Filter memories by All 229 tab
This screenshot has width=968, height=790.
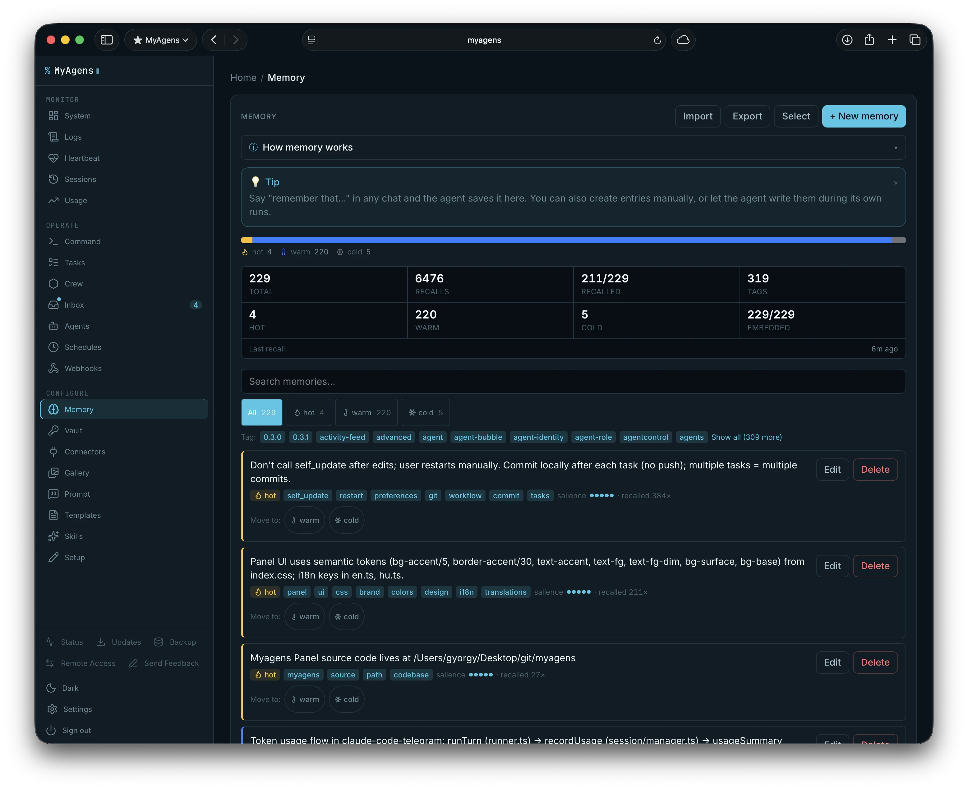(x=261, y=412)
